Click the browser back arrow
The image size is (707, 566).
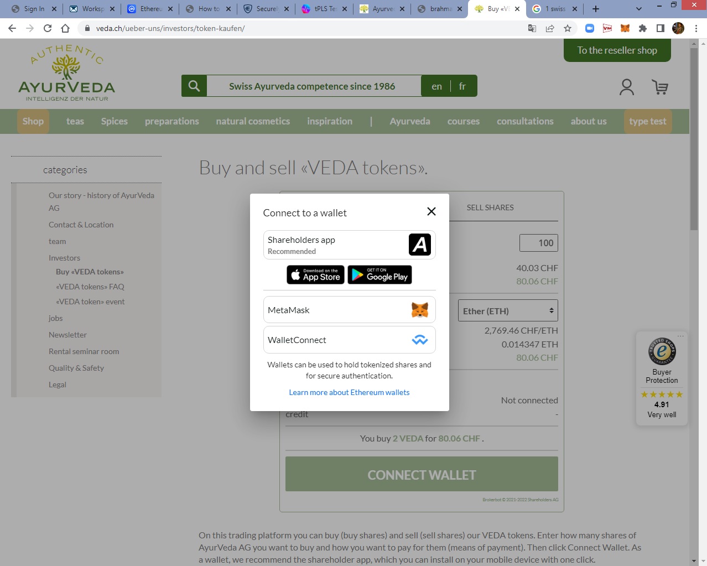point(12,28)
